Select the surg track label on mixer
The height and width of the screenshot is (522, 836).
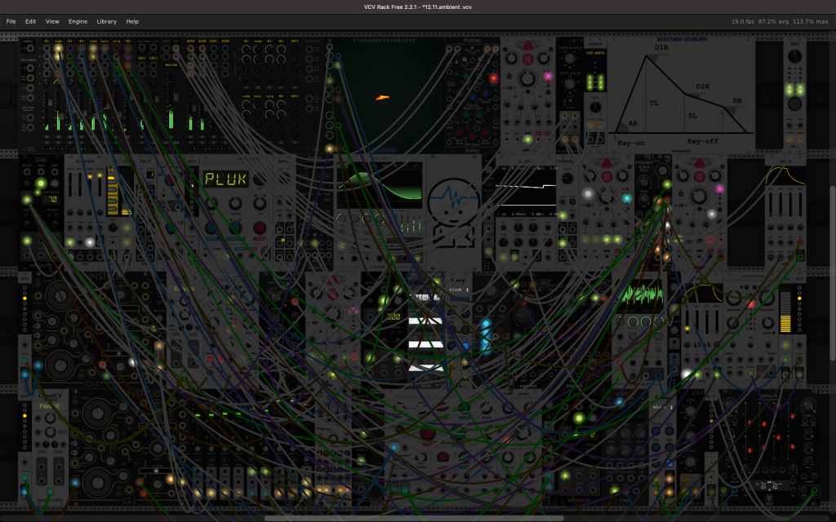coord(117,41)
